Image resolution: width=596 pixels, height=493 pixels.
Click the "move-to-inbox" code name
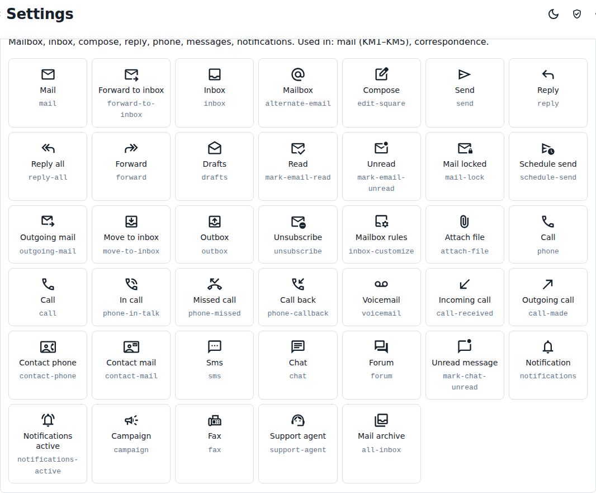click(131, 251)
